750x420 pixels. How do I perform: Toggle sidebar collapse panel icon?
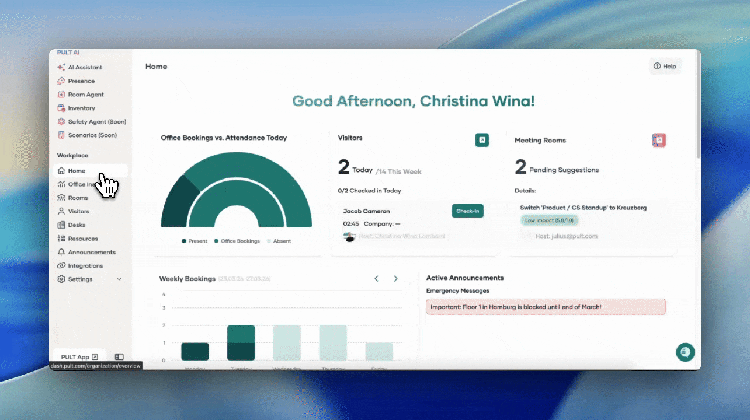pyautogui.click(x=119, y=357)
